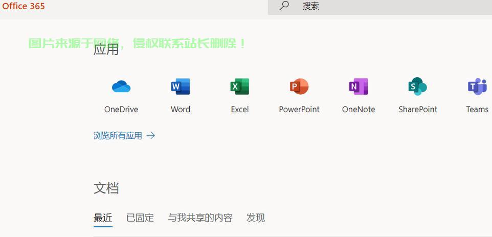Click the SharePoint text label

[x=418, y=109]
